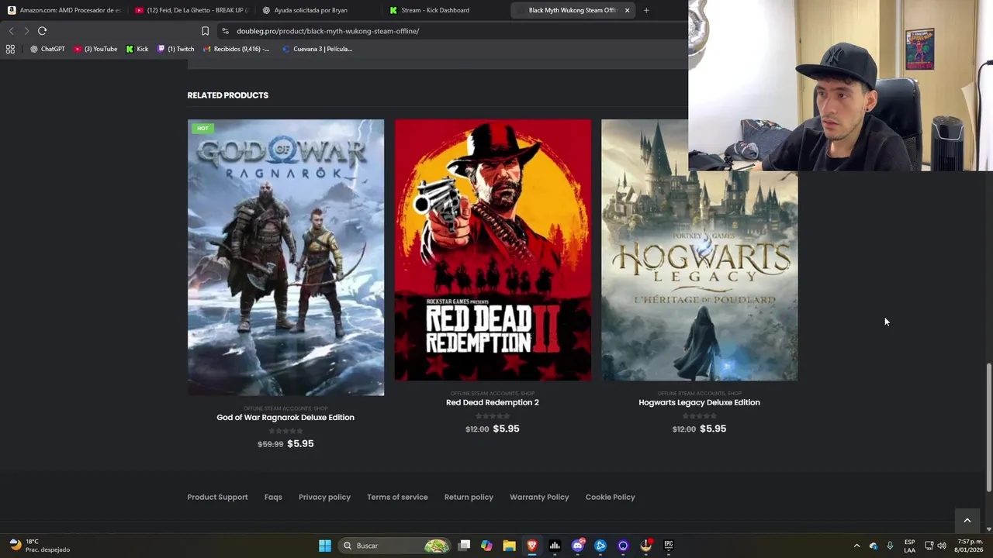The height and width of the screenshot is (558, 993).
Task: Bookmark this page with the bookmark icon
Action: point(205,31)
